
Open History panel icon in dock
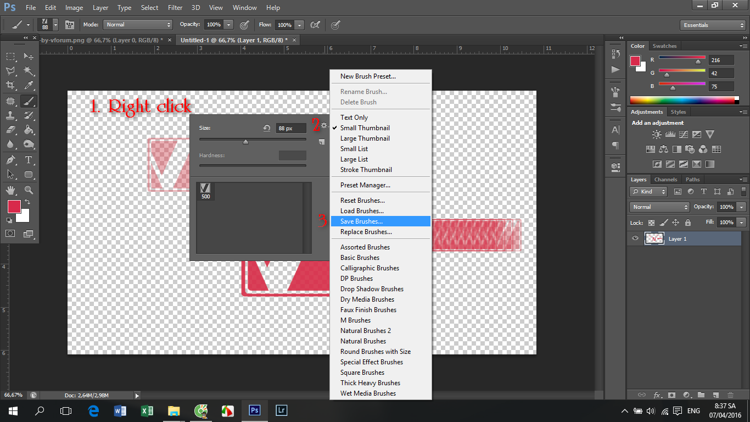pos(615,54)
